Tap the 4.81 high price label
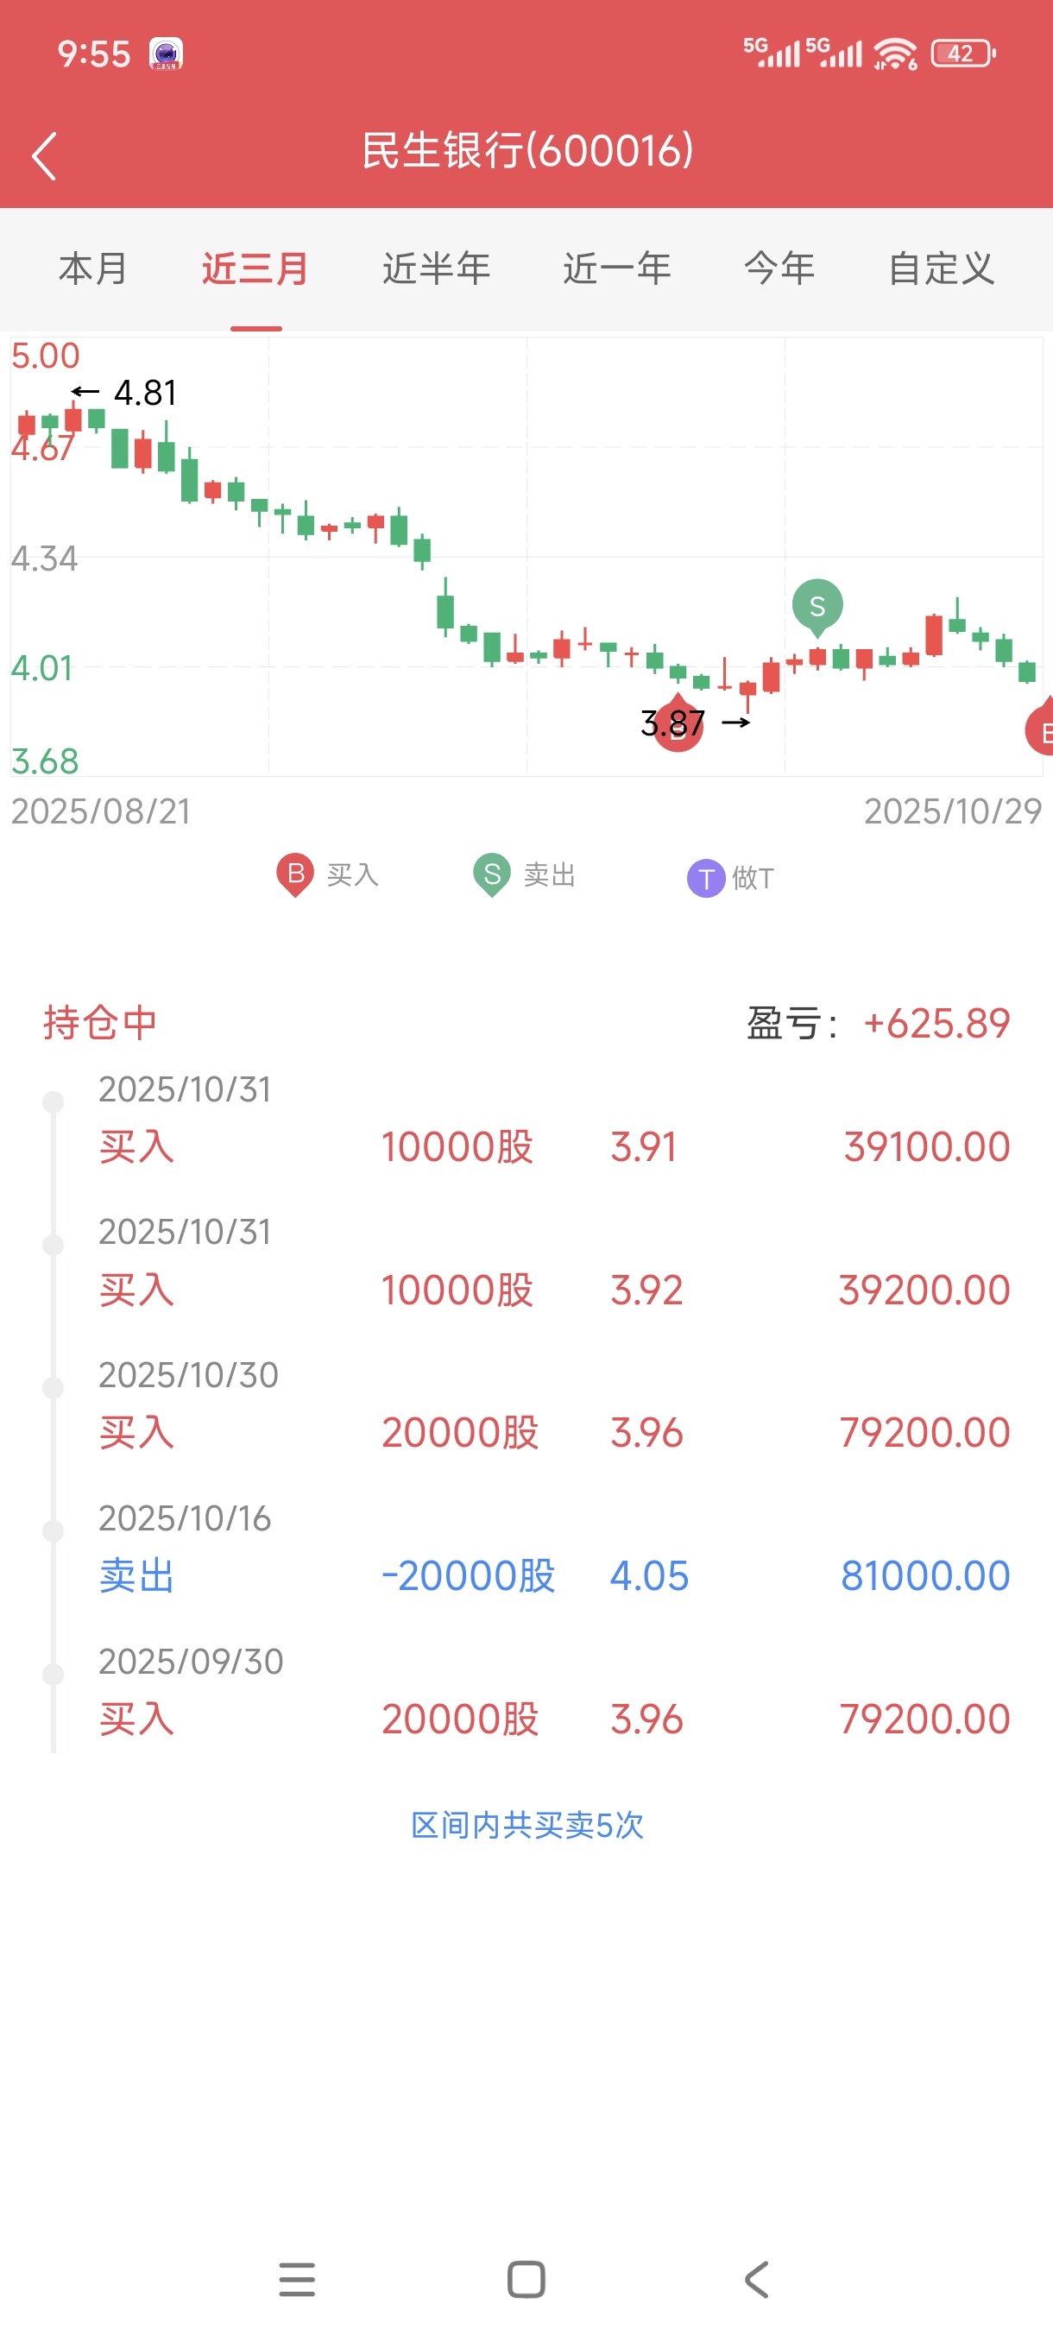Screen dimensions: 1053x2341 [x=144, y=393]
